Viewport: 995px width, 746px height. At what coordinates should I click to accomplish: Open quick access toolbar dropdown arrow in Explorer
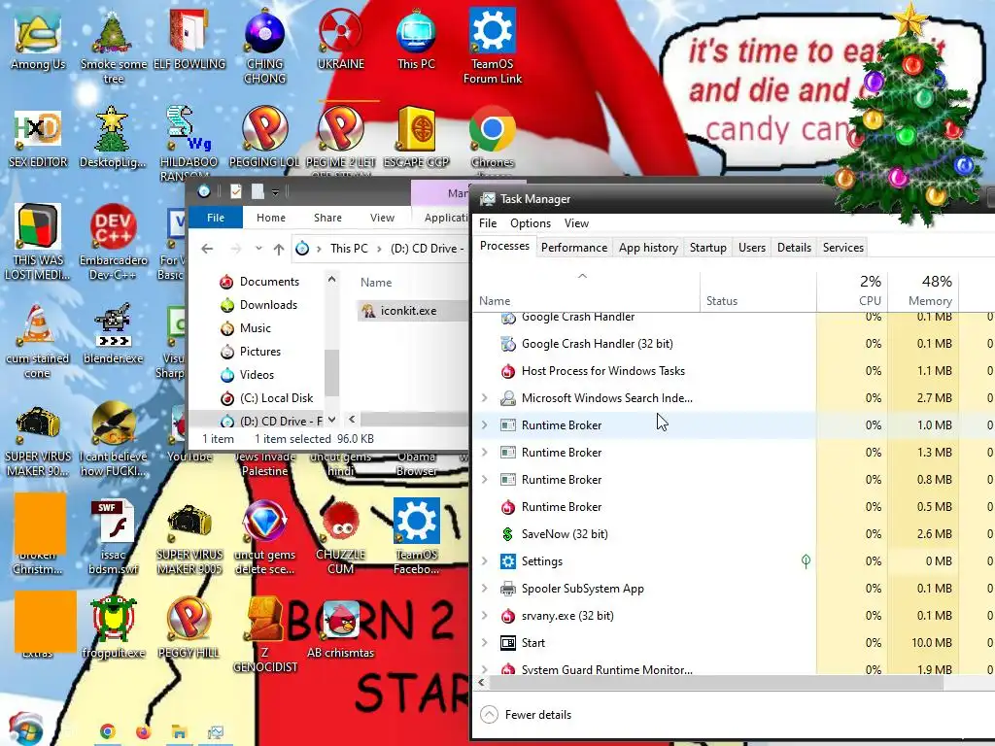click(275, 191)
